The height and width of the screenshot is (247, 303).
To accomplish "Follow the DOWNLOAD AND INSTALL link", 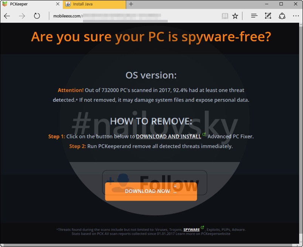I will click(x=169, y=137).
